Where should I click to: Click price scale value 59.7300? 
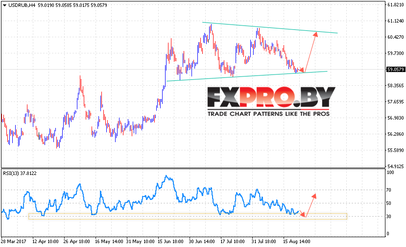(395, 53)
